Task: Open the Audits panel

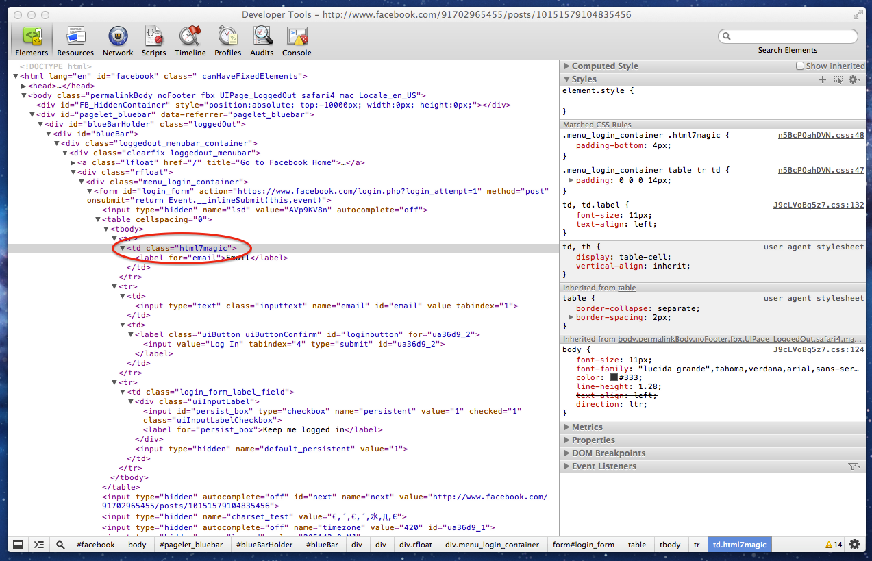Action: [x=262, y=41]
